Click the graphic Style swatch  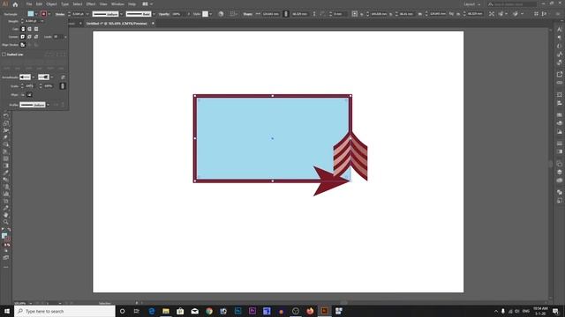pos(205,14)
